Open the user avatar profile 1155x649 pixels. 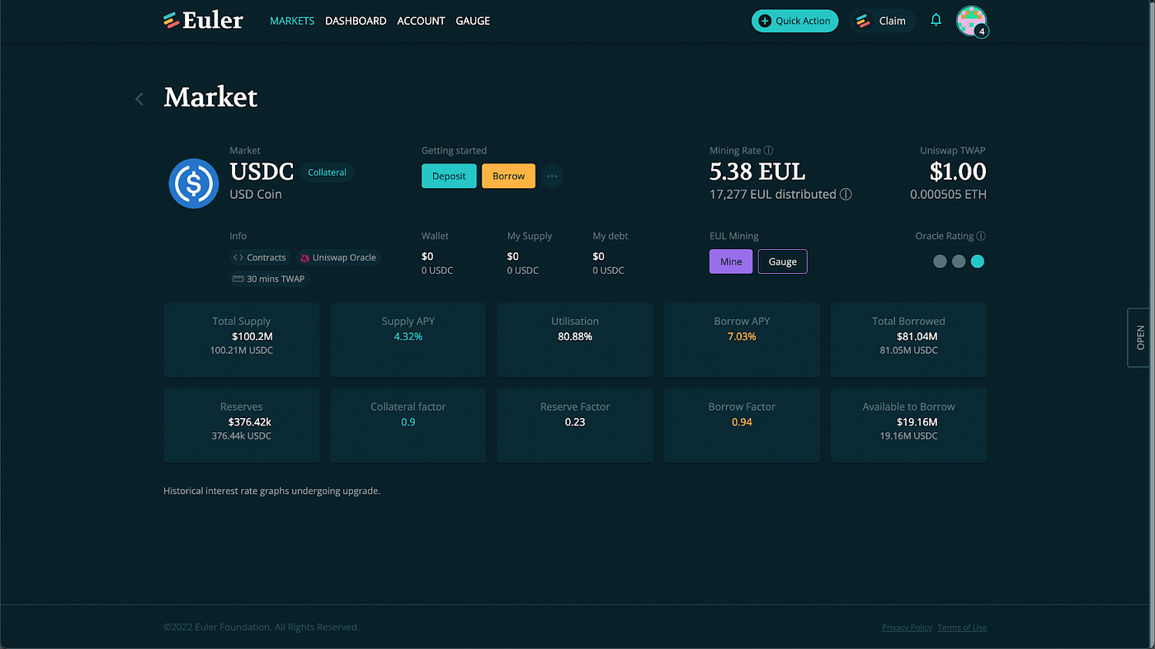click(971, 21)
